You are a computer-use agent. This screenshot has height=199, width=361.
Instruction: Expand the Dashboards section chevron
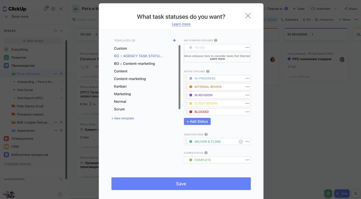(x=61, y=179)
